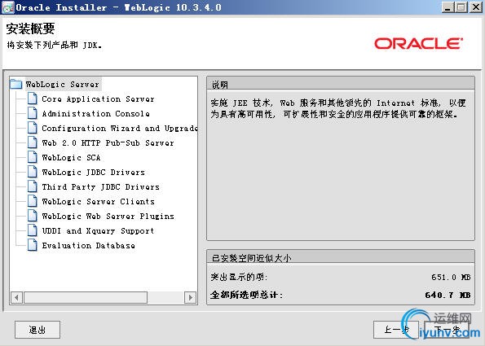Select Web 2.0 HTTP Pub-Sub Server
The width and height of the screenshot is (485, 346).
[x=108, y=143]
